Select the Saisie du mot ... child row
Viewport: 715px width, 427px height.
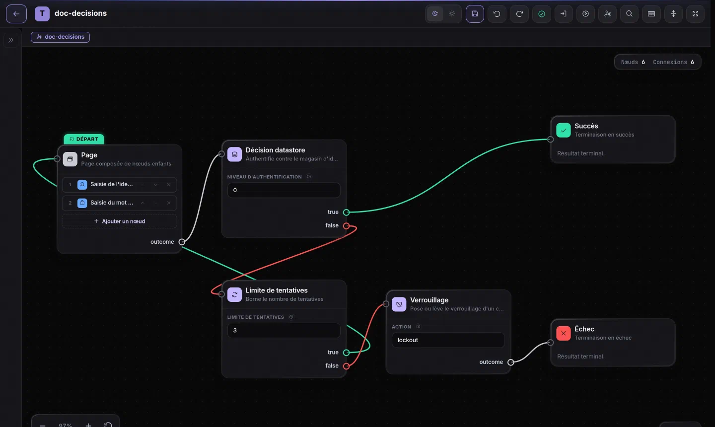[x=119, y=203]
